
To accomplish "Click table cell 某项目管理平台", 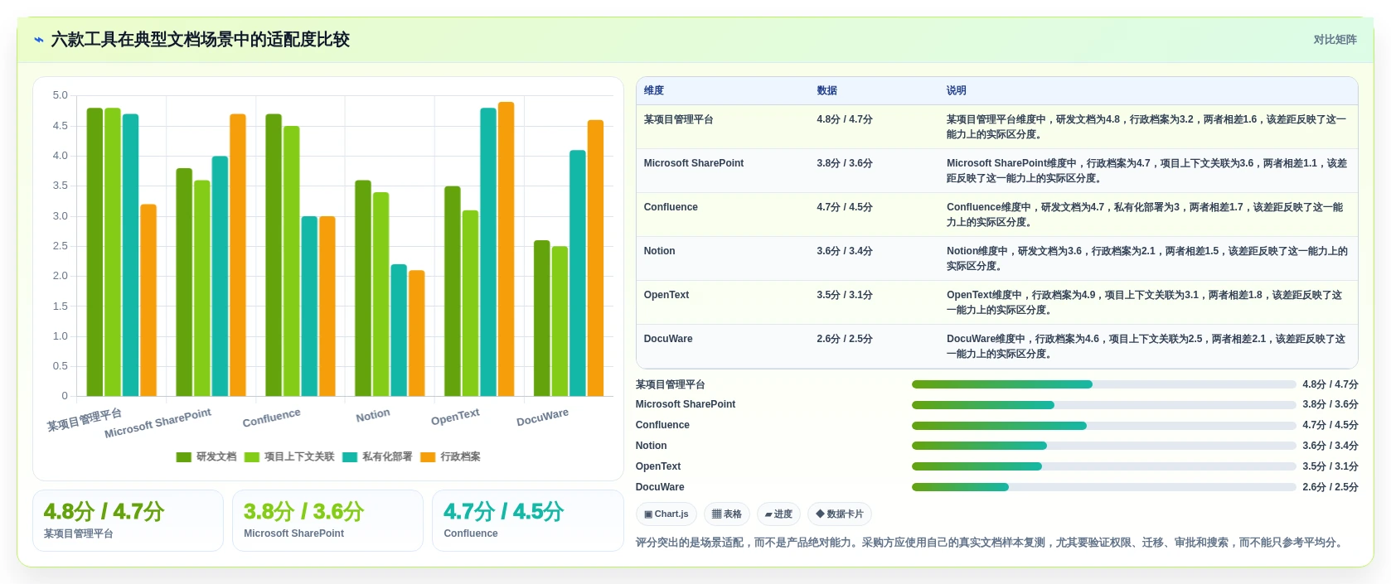I will point(678,119).
